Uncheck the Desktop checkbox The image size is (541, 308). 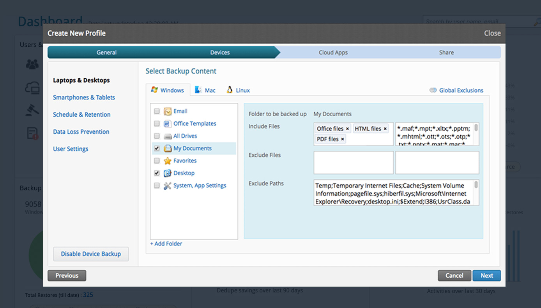pos(157,173)
